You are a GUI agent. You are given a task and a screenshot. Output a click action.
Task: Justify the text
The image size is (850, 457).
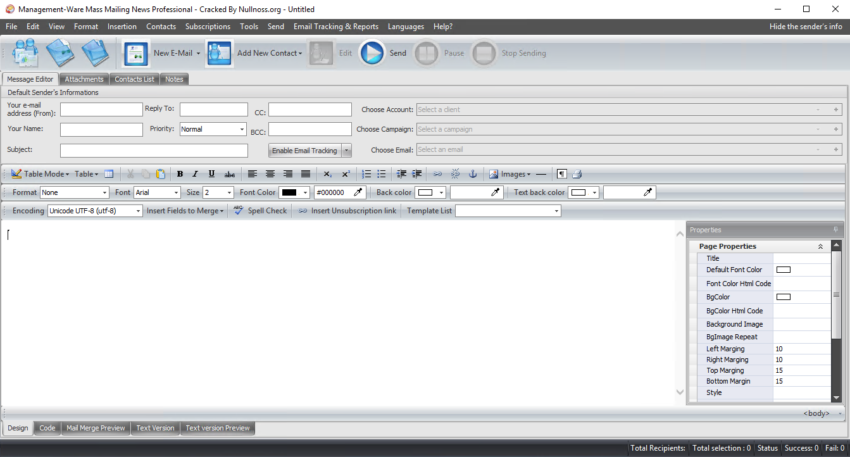[306, 174]
